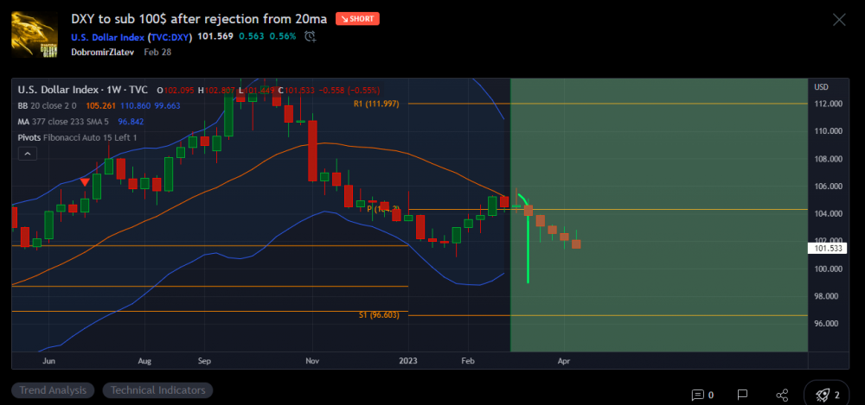Share the idea using the share icon
The height and width of the screenshot is (405, 865).
[782, 395]
